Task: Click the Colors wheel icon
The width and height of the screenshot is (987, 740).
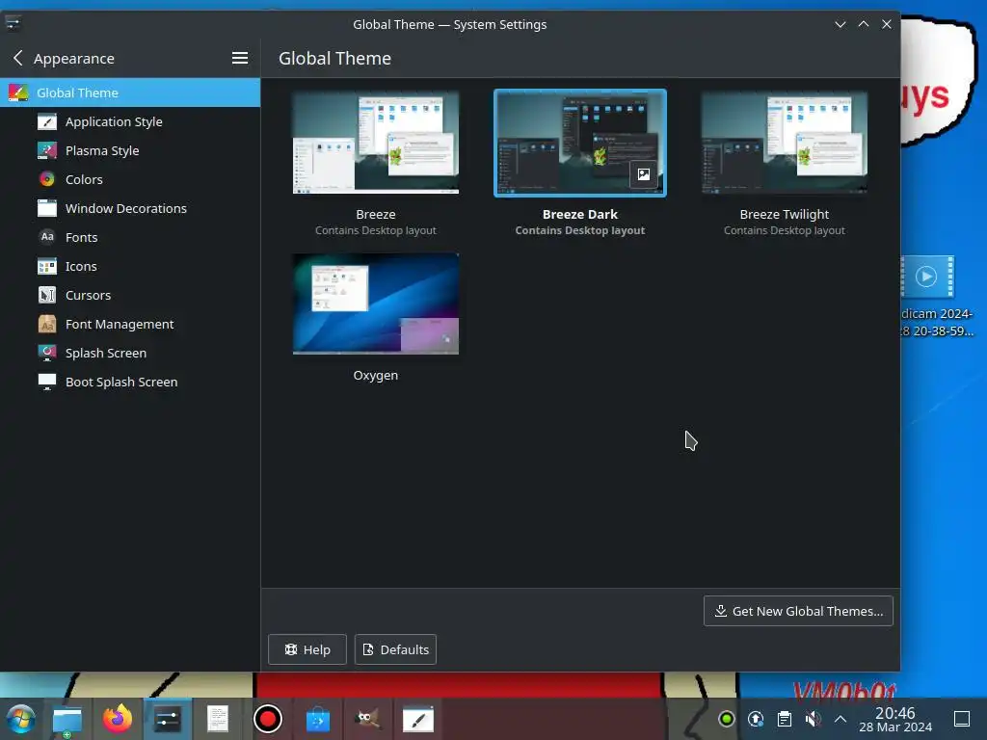Action: (x=47, y=179)
